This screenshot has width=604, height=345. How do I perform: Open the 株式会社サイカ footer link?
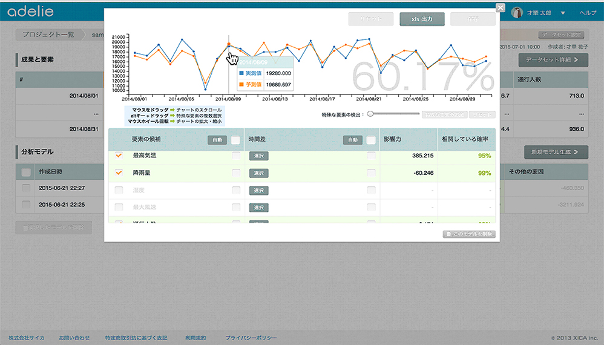27,338
